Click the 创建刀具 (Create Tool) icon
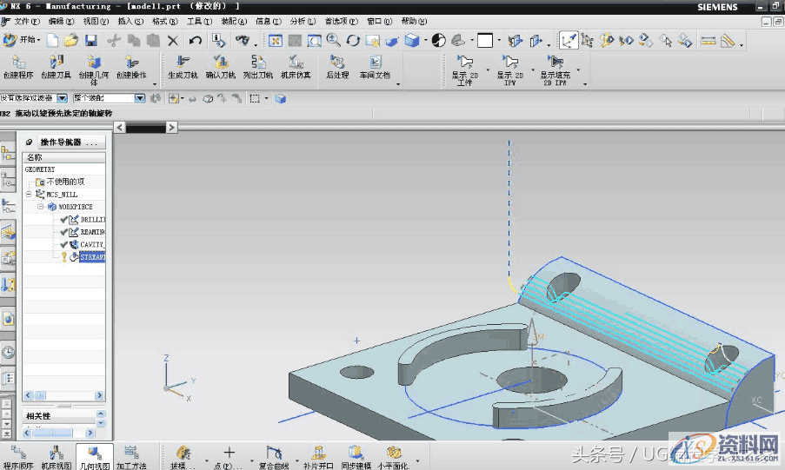Viewport: 785px width, 470px height. pos(57,63)
